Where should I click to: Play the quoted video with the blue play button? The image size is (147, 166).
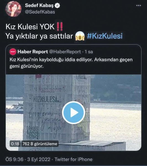click(74, 113)
